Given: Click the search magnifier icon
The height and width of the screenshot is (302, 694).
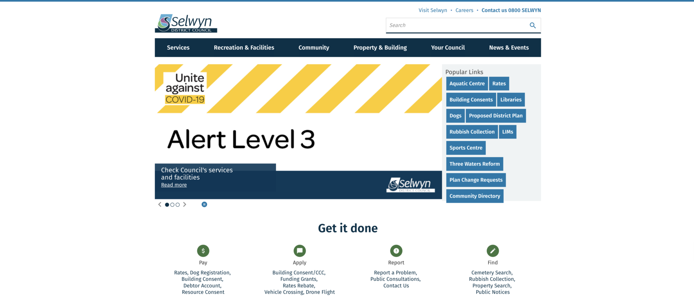Looking at the screenshot, I should tap(533, 25).
